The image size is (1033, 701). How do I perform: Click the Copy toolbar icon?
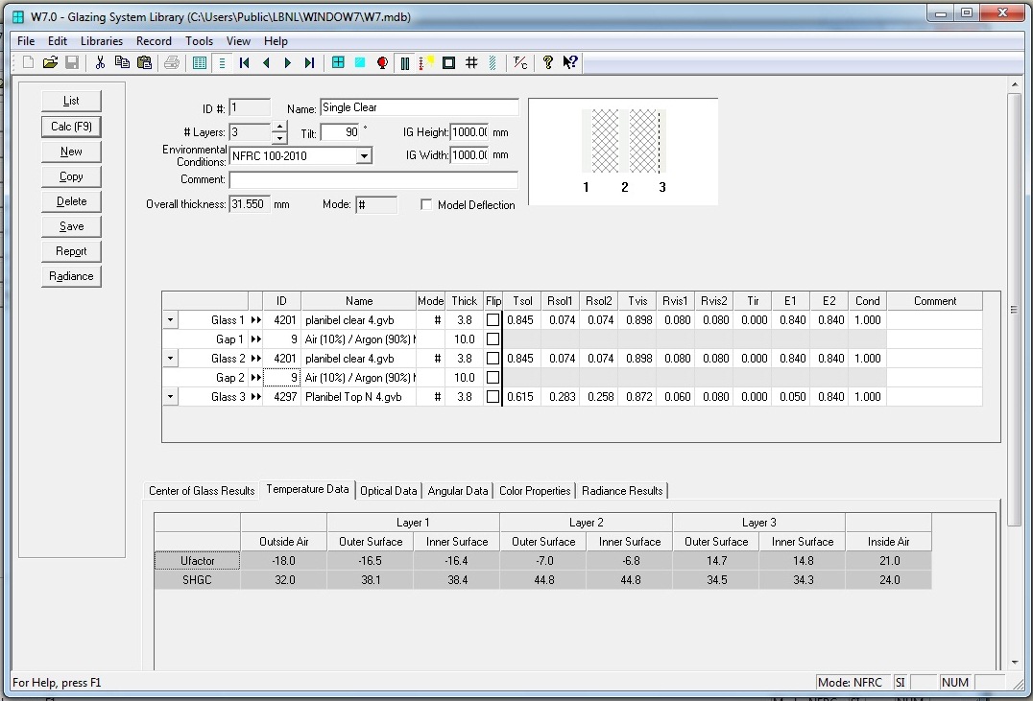(x=122, y=62)
